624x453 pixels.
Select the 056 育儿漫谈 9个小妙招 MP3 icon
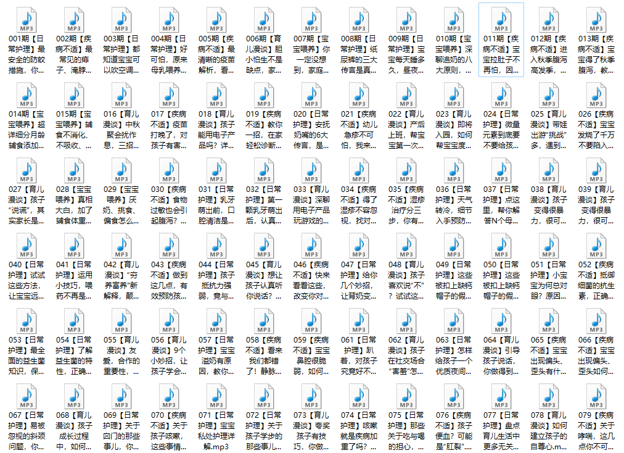click(x=169, y=321)
